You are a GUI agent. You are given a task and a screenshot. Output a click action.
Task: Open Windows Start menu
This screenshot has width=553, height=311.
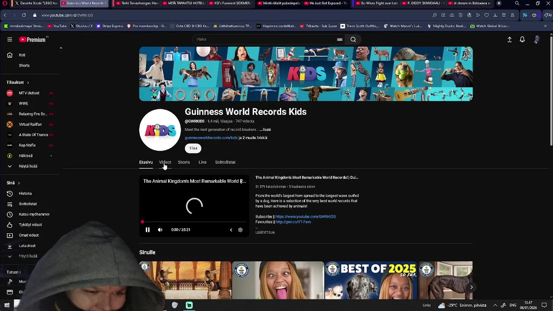tap(6, 305)
